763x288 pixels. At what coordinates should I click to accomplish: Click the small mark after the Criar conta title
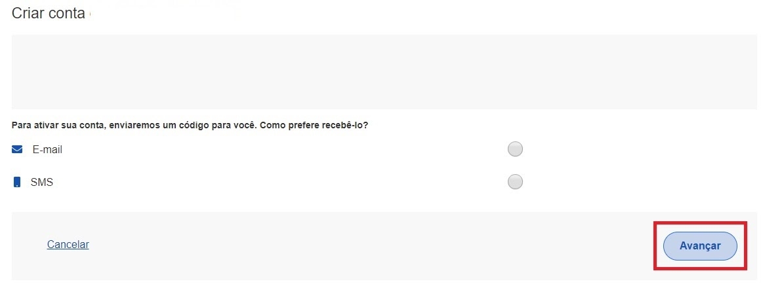tap(90, 14)
